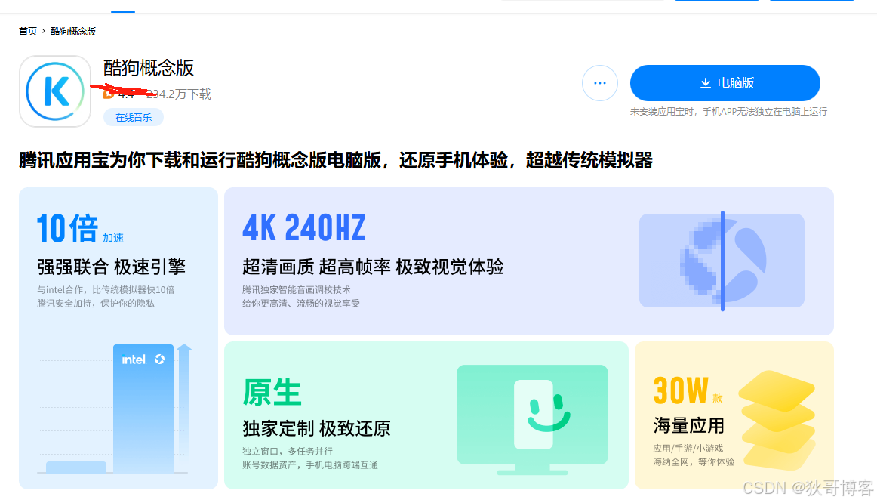Click the intel bar chart graphic
Viewport: 877px width, 503px height.
115,409
